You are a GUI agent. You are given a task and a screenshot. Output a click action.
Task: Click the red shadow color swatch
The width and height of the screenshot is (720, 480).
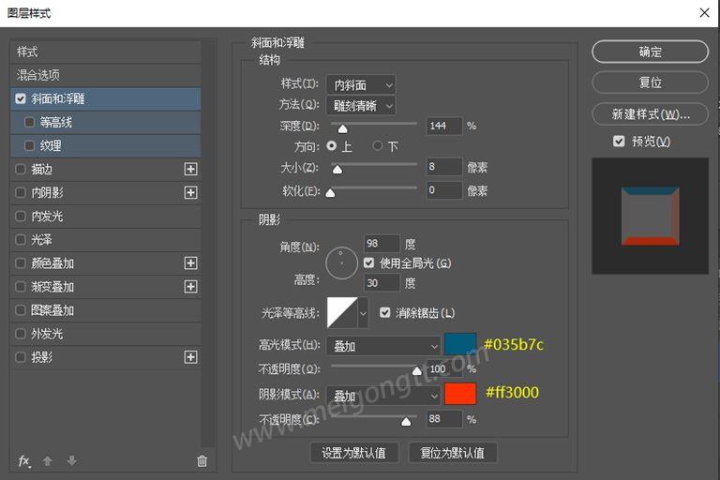tap(460, 394)
